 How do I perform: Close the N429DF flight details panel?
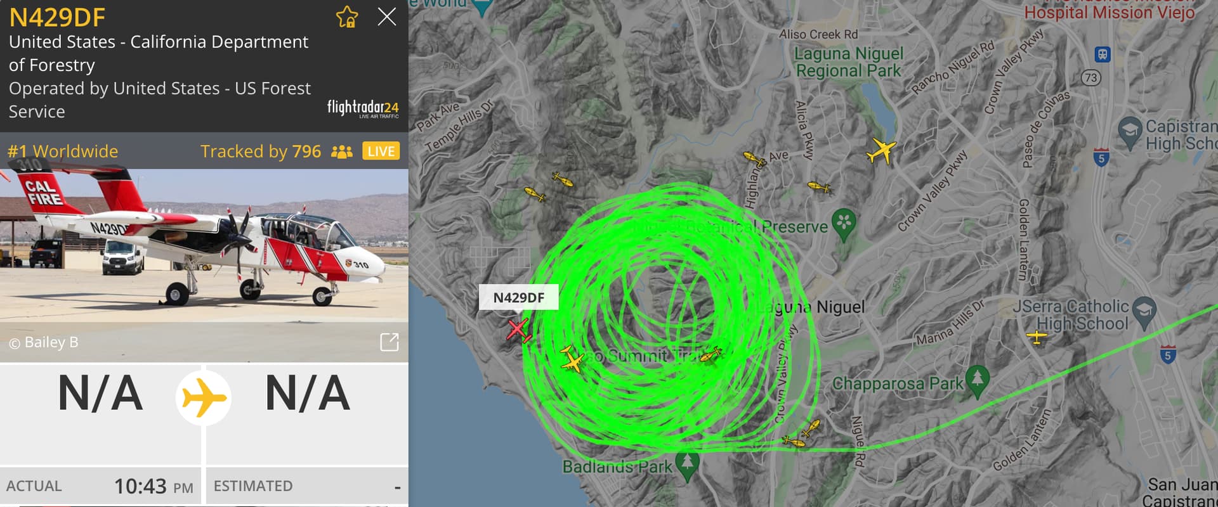coord(386,16)
